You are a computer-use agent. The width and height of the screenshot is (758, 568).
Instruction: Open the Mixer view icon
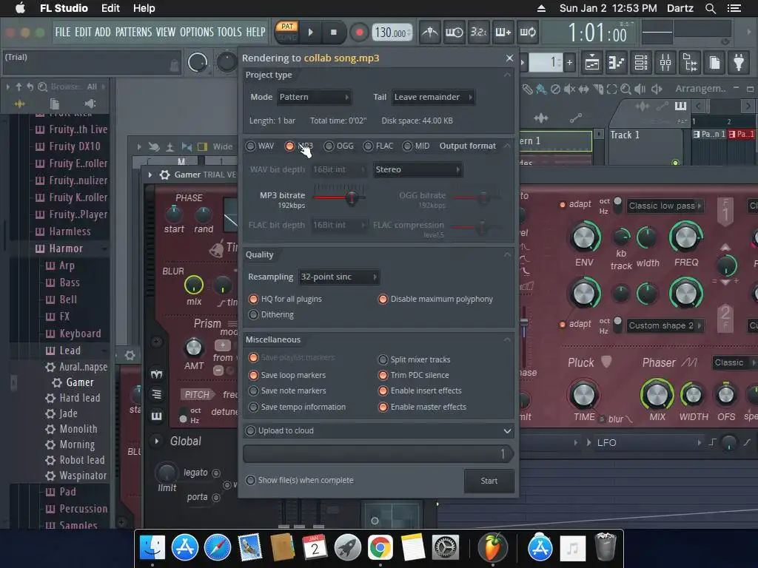point(665,63)
